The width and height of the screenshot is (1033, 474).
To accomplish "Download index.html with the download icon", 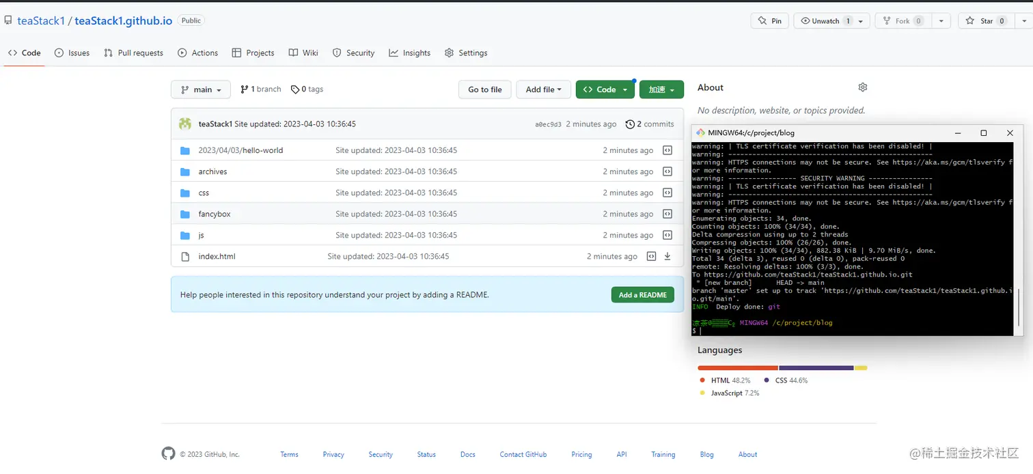I will tap(667, 256).
